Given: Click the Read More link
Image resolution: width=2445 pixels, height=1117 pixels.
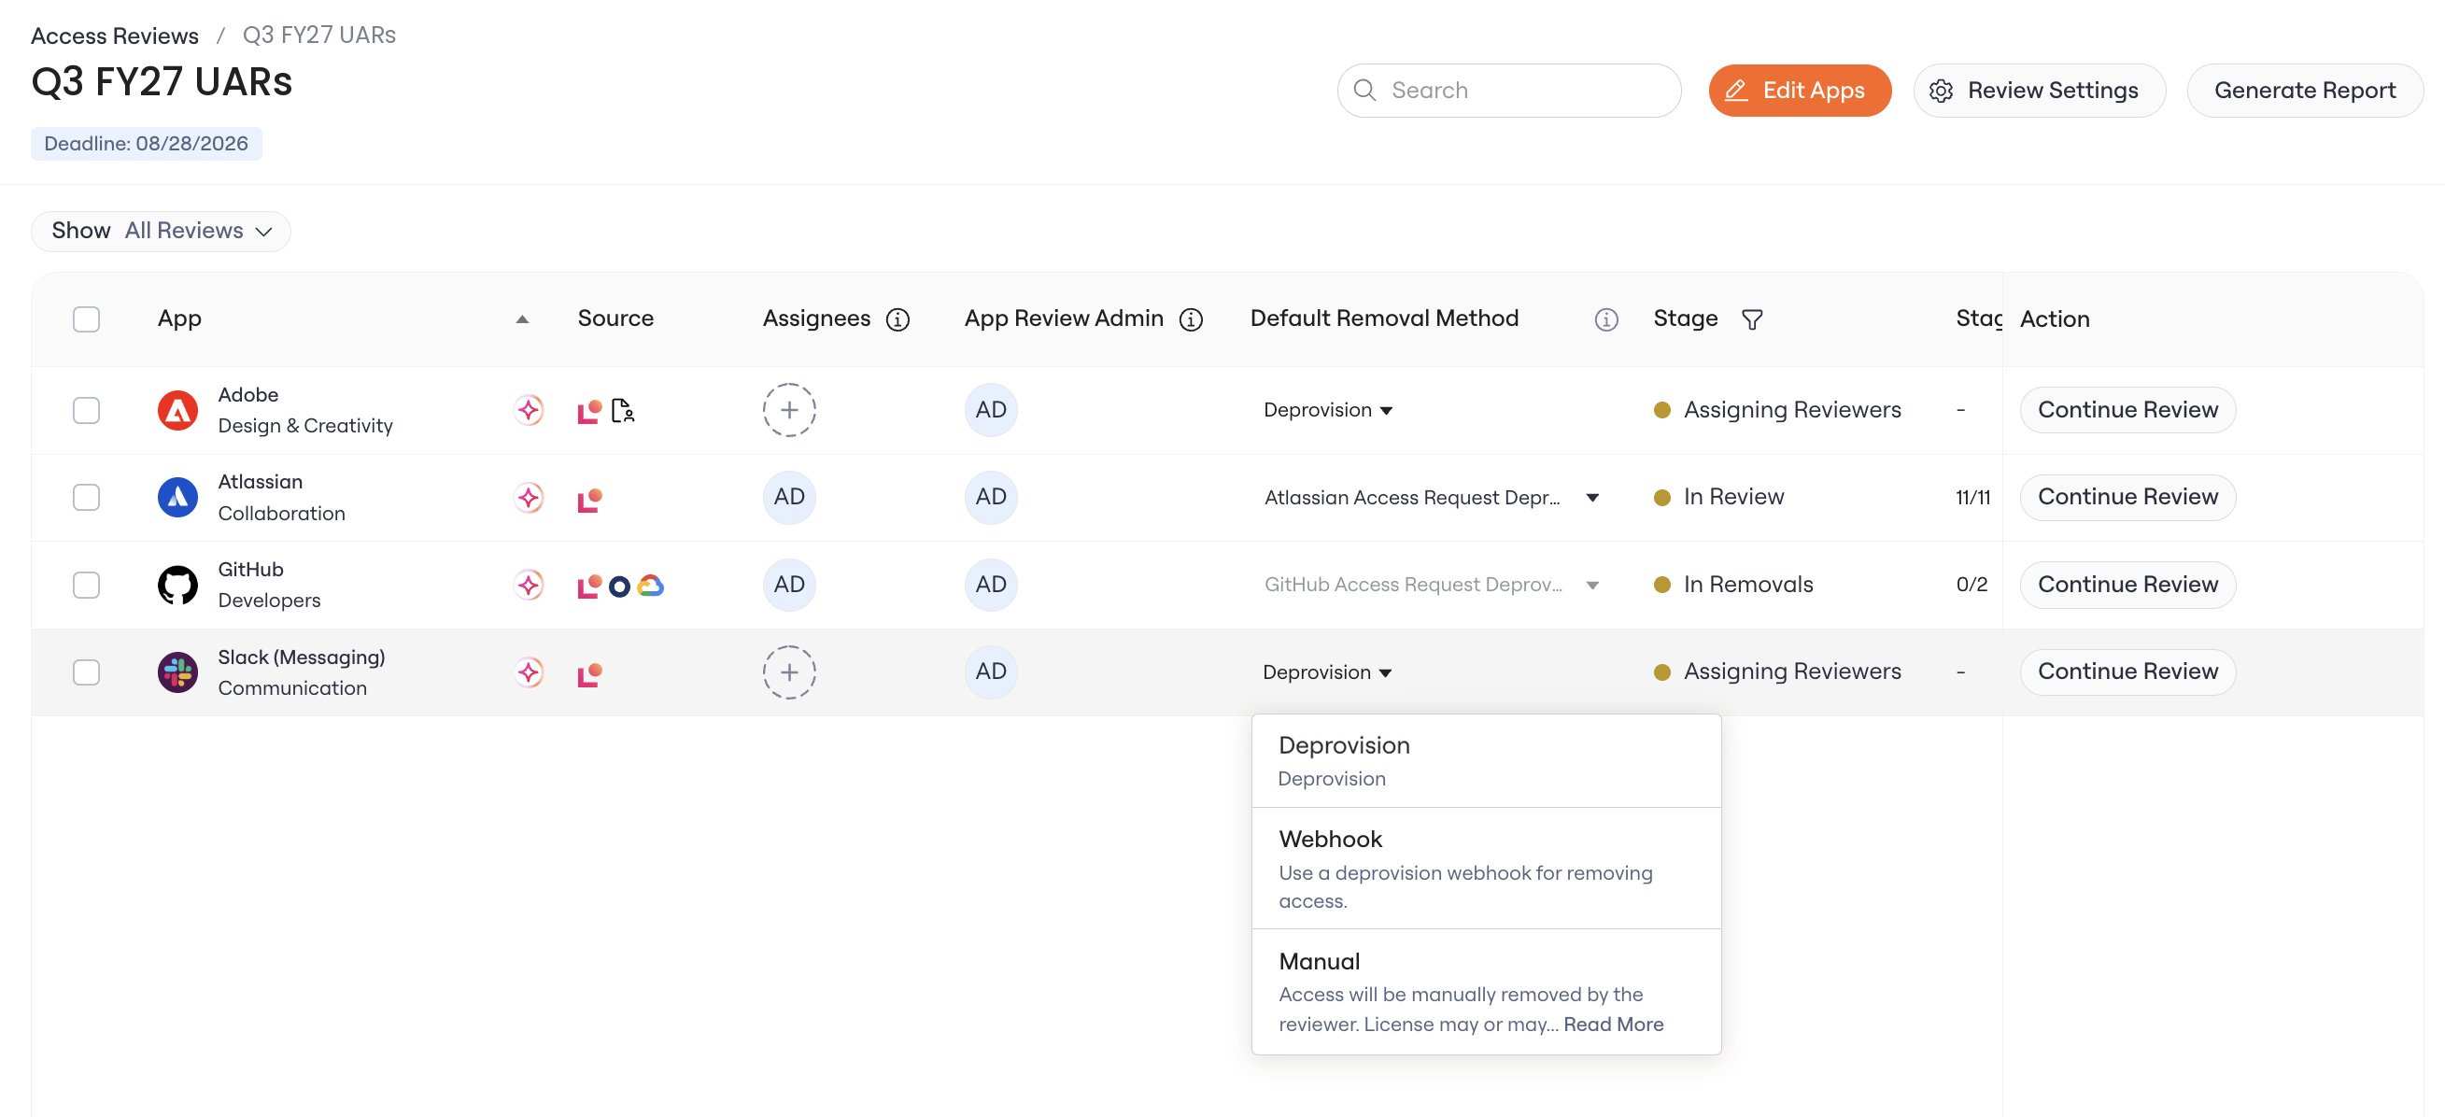Looking at the screenshot, I should [x=1614, y=1025].
